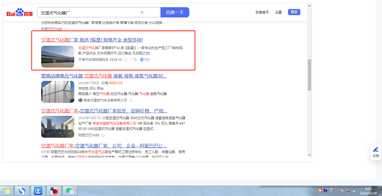Open the 反馈 feedback button
This screenshot has height=196, width=382.
point(376,152)
